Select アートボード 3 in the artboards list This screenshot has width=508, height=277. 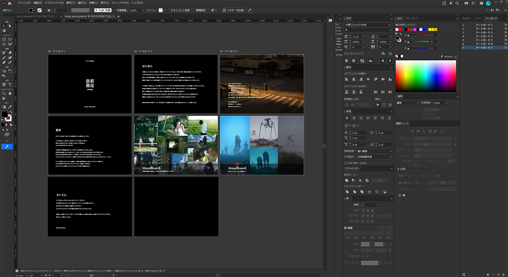pos(484,33)
